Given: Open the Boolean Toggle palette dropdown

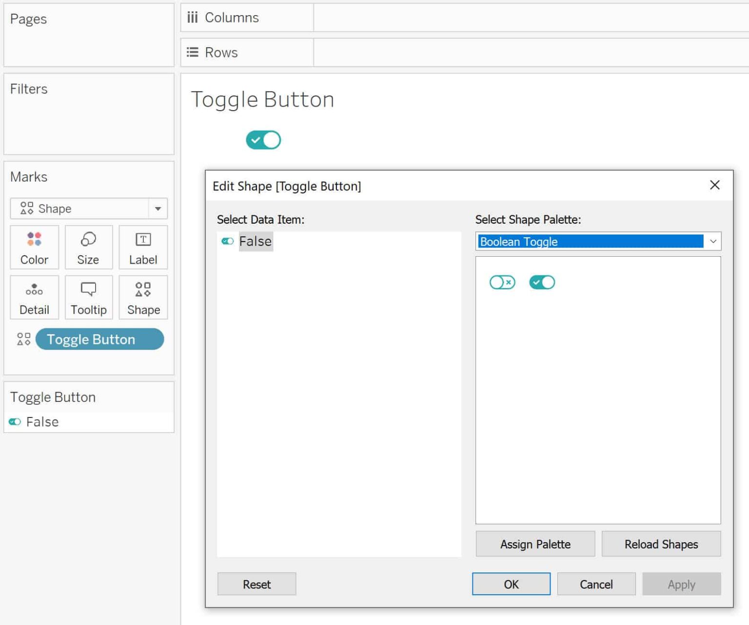Looking at the screenshot, I should click(712, 242).
